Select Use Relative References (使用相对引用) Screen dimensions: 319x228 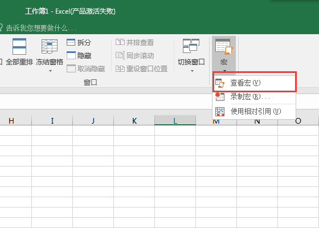(254, 111)
